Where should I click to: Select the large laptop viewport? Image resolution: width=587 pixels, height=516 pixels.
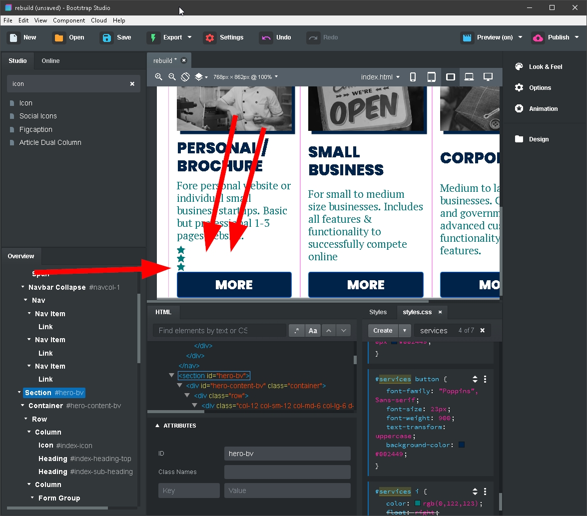pos(469,77)
